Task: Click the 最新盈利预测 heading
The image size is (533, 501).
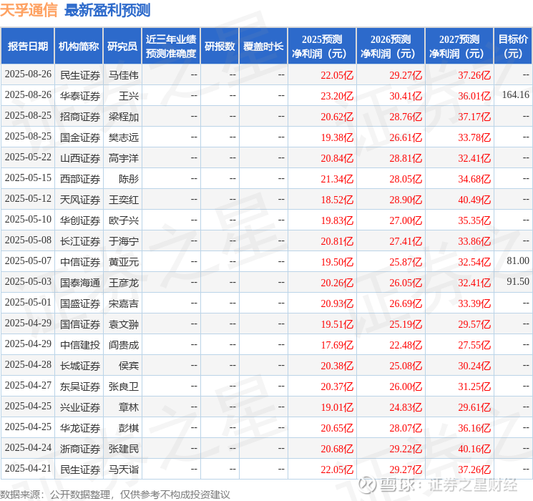Action: coord(107,10)
